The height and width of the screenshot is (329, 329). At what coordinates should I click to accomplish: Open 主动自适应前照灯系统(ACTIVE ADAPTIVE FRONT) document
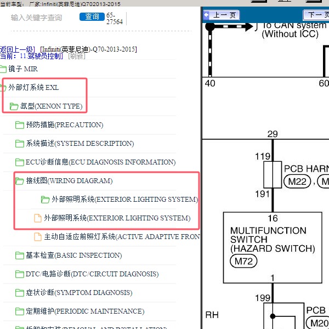click(x=122, y=237)
